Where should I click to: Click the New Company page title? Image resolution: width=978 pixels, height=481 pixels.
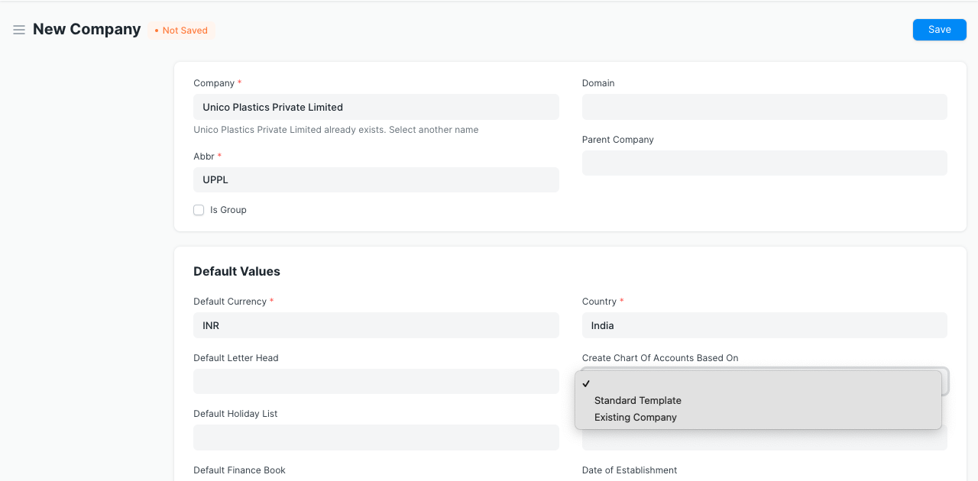[87, 29]
